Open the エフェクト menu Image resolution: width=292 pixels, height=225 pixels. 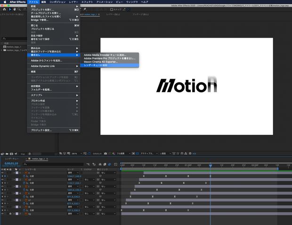(87, 2)
